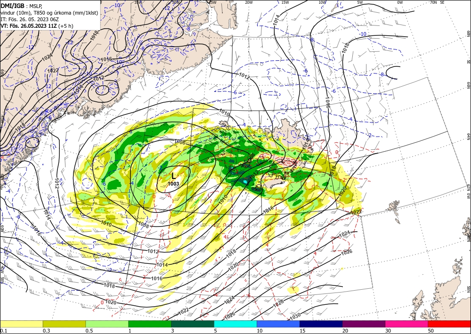Screen dimensions: 471x334
Task: Click the 'L' low pressure center marker
Action: click(173, 176)
